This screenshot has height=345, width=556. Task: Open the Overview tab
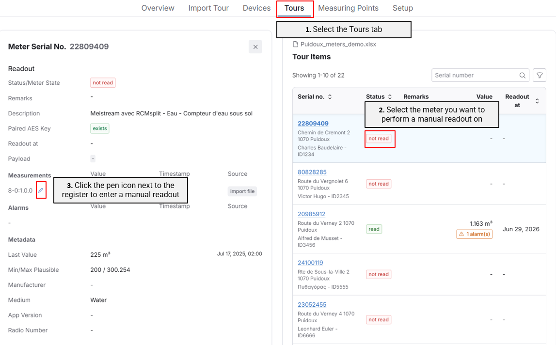[x=158, y=8]
